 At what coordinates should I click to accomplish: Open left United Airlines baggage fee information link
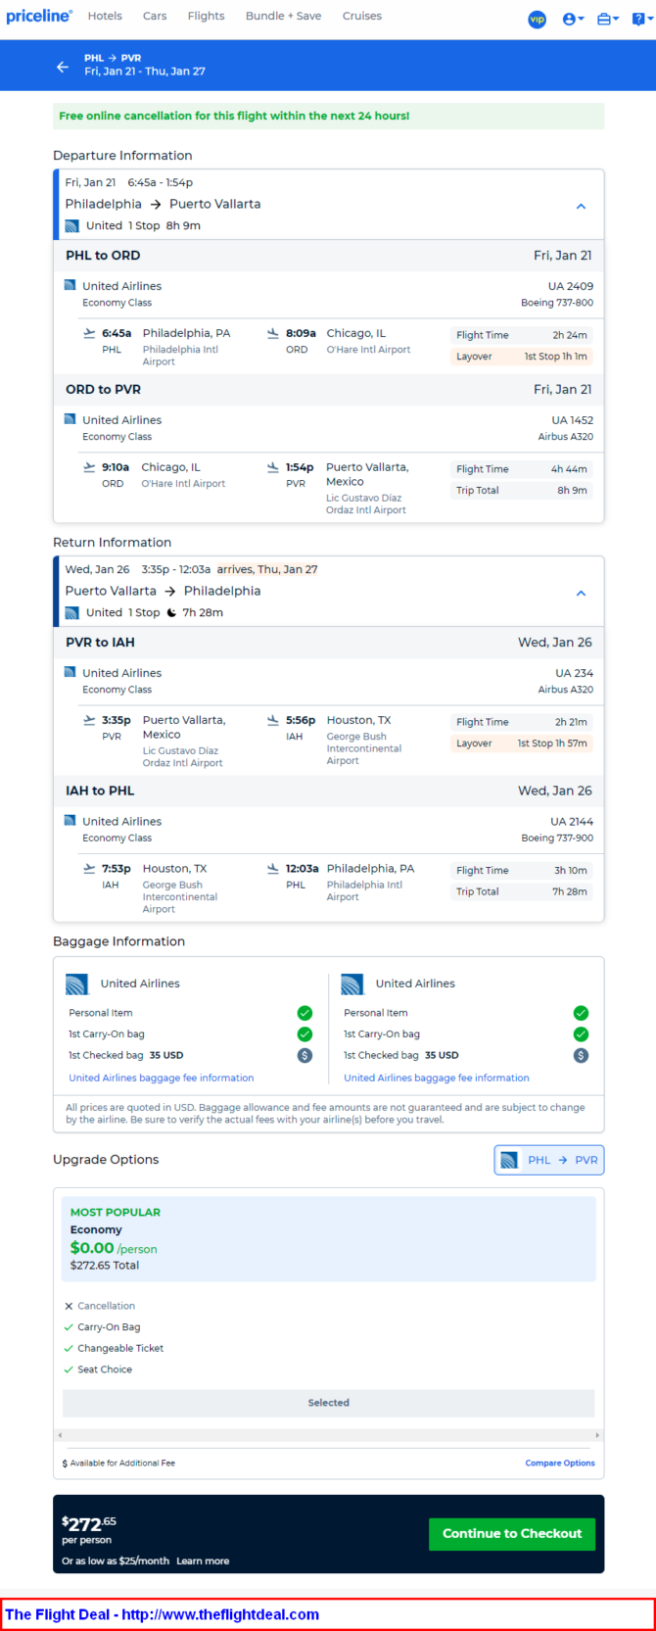coord(161,1078)
